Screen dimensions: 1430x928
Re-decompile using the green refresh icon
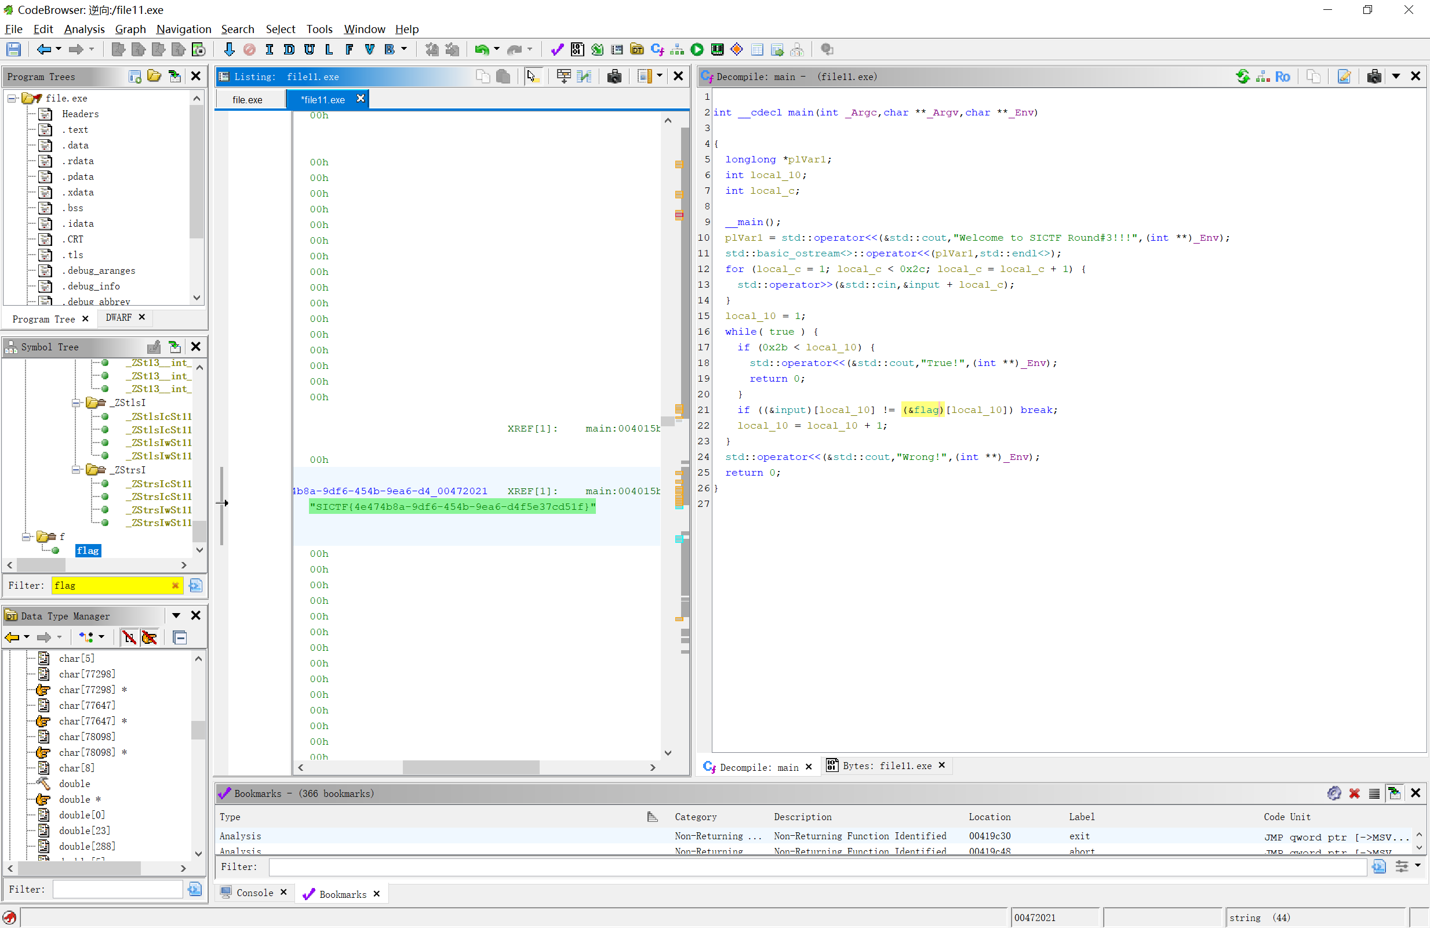point(1243,77)
